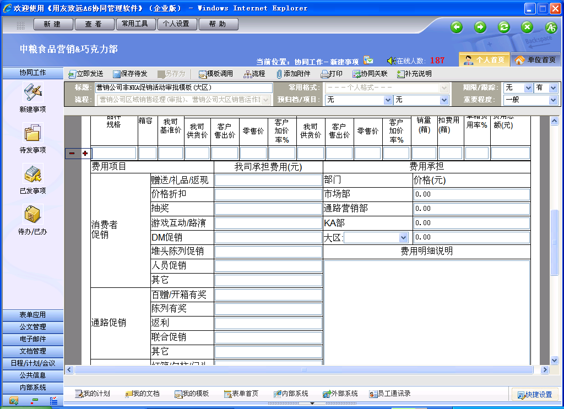Click the 常用工具 button

click(x=135, y=24)
